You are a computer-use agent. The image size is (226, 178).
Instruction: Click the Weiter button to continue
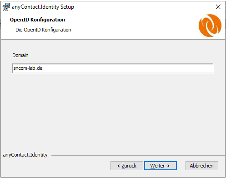(161, 166)
